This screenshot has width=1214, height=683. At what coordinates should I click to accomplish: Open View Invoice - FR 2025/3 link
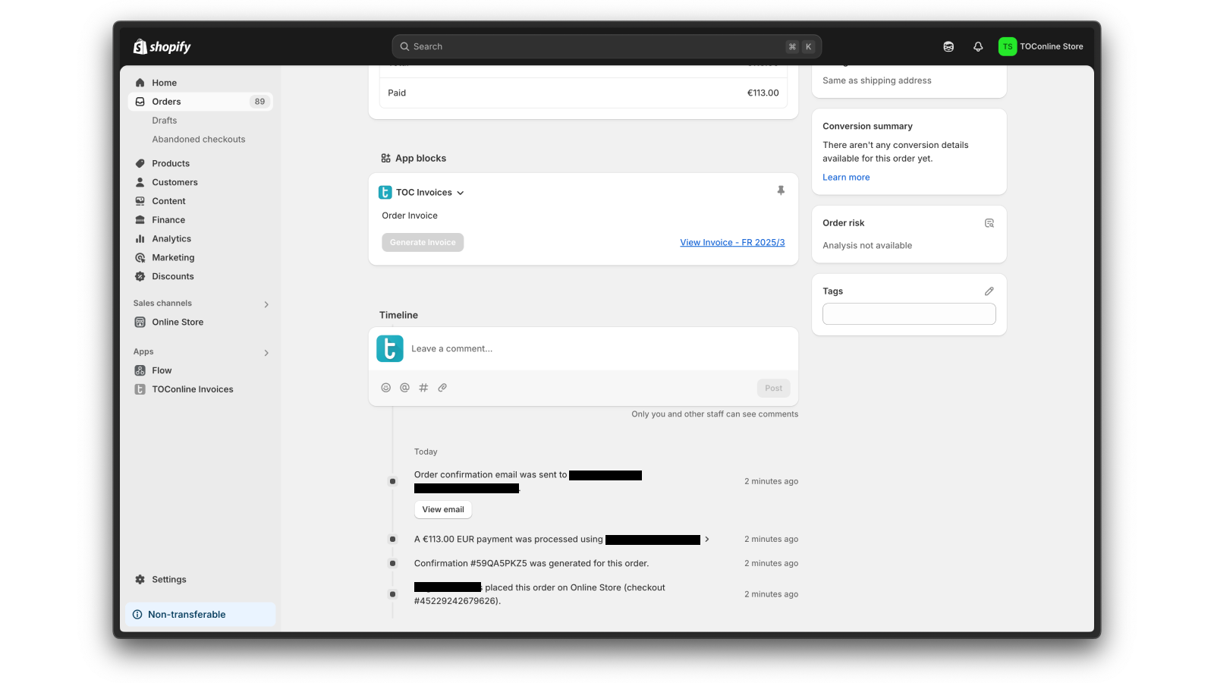[x=732, y=243]
